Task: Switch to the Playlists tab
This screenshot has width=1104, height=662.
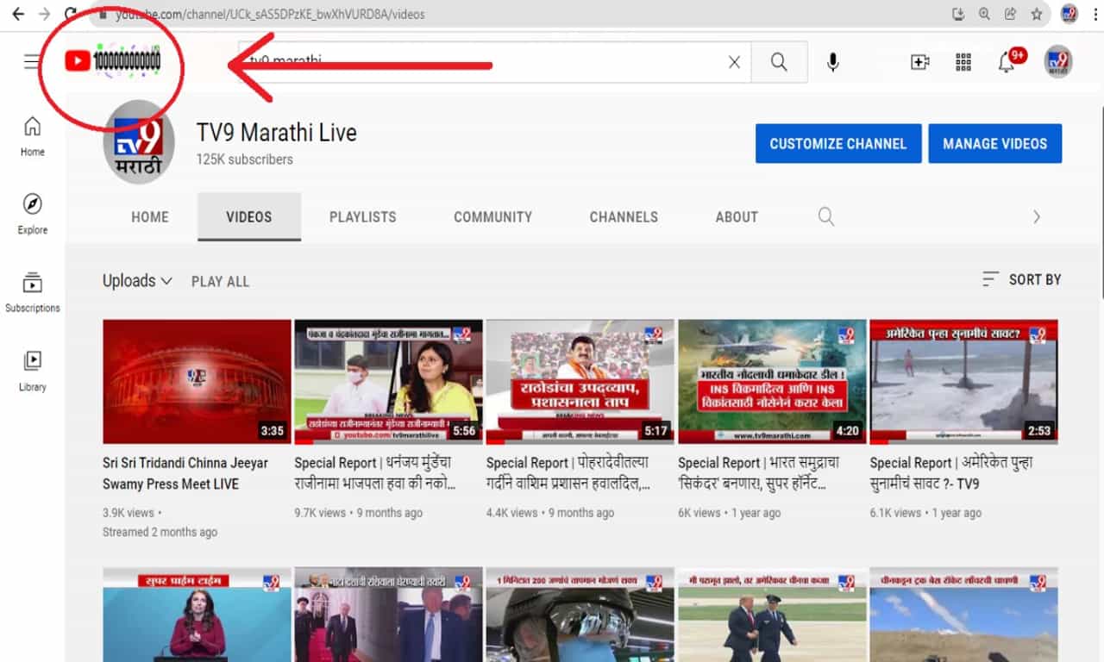Action: coord(363,217)
